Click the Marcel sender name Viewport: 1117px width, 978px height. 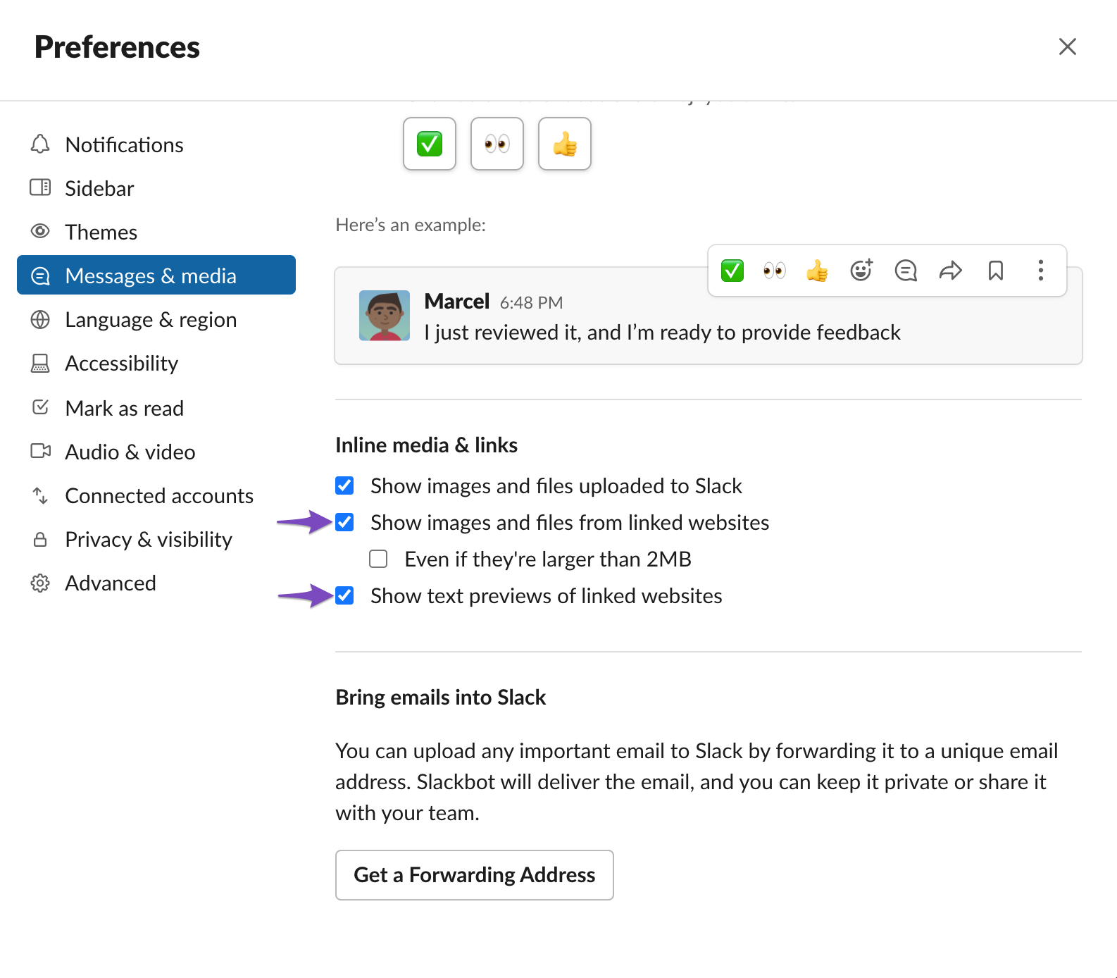(x=456, y=302)
